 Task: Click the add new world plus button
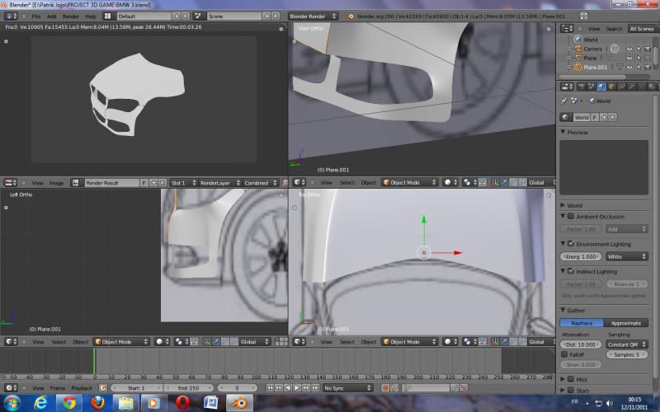click(604, 117)
